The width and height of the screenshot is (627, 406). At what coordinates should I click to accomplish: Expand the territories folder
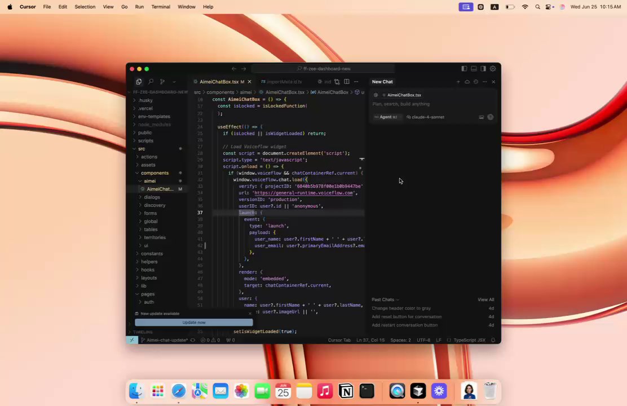click(x=158, y=237)
